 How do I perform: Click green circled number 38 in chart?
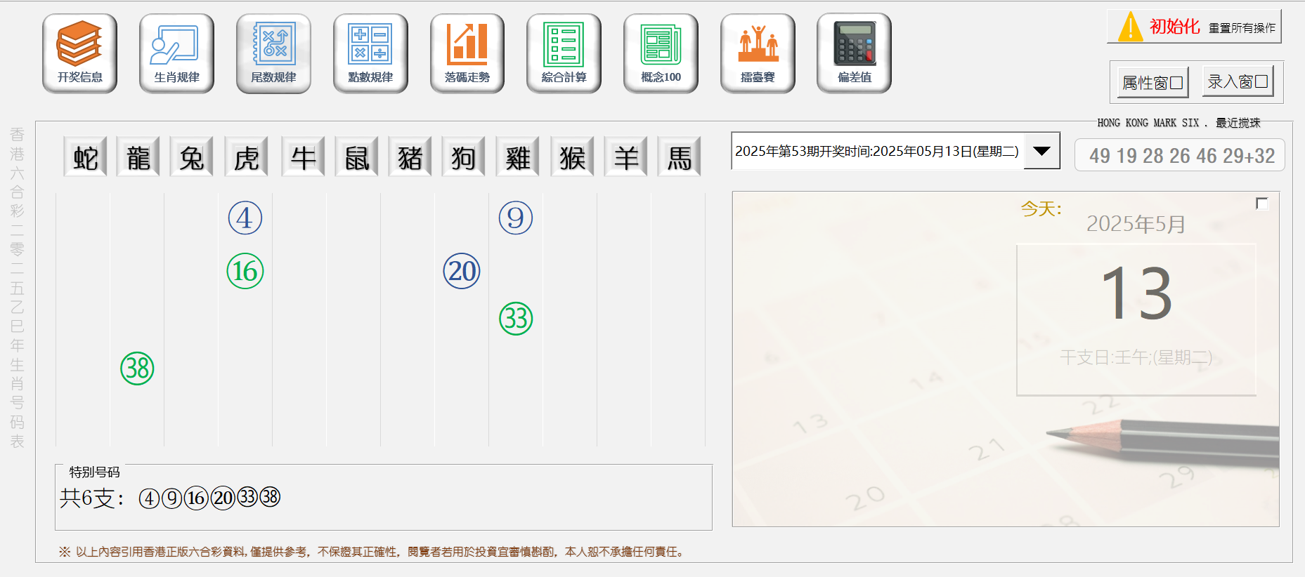pyautogui.click(x=137, y=369)
